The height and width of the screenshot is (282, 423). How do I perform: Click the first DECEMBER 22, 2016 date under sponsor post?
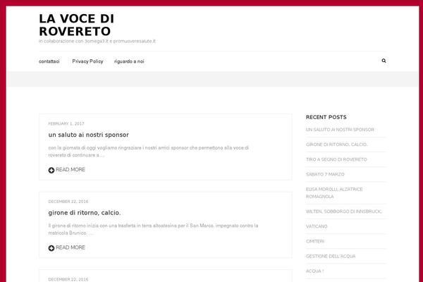tap(68, 202)
